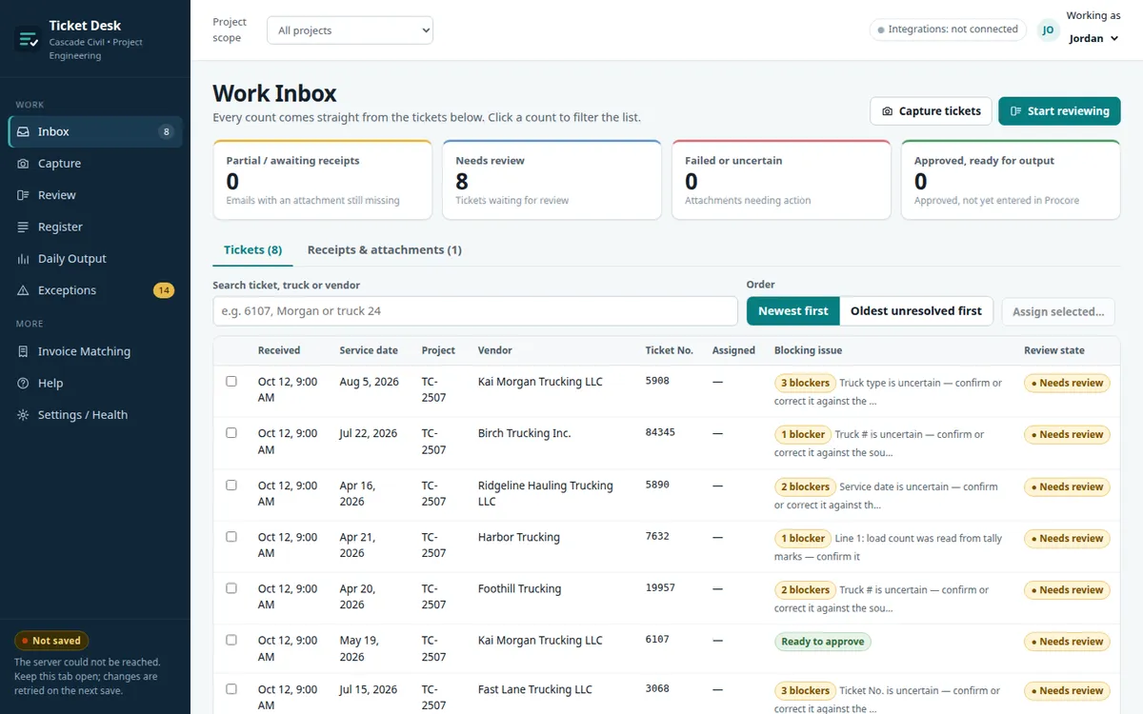
Task: Select checkbox for ticket 84345
Action: click(x=231, y=432)
